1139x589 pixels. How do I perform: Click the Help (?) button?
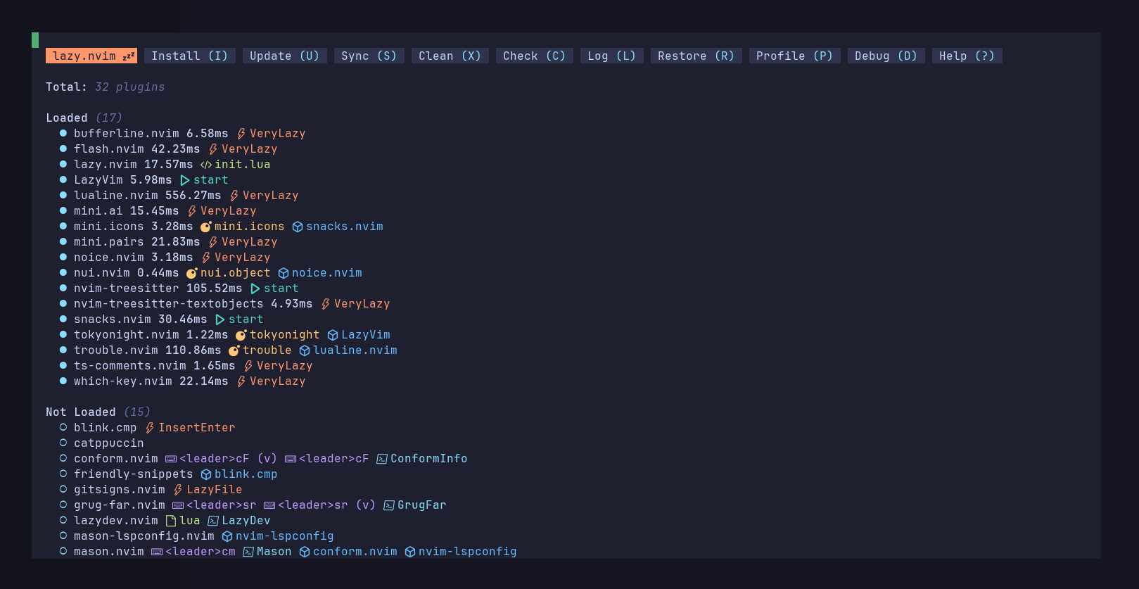[967, 56]
